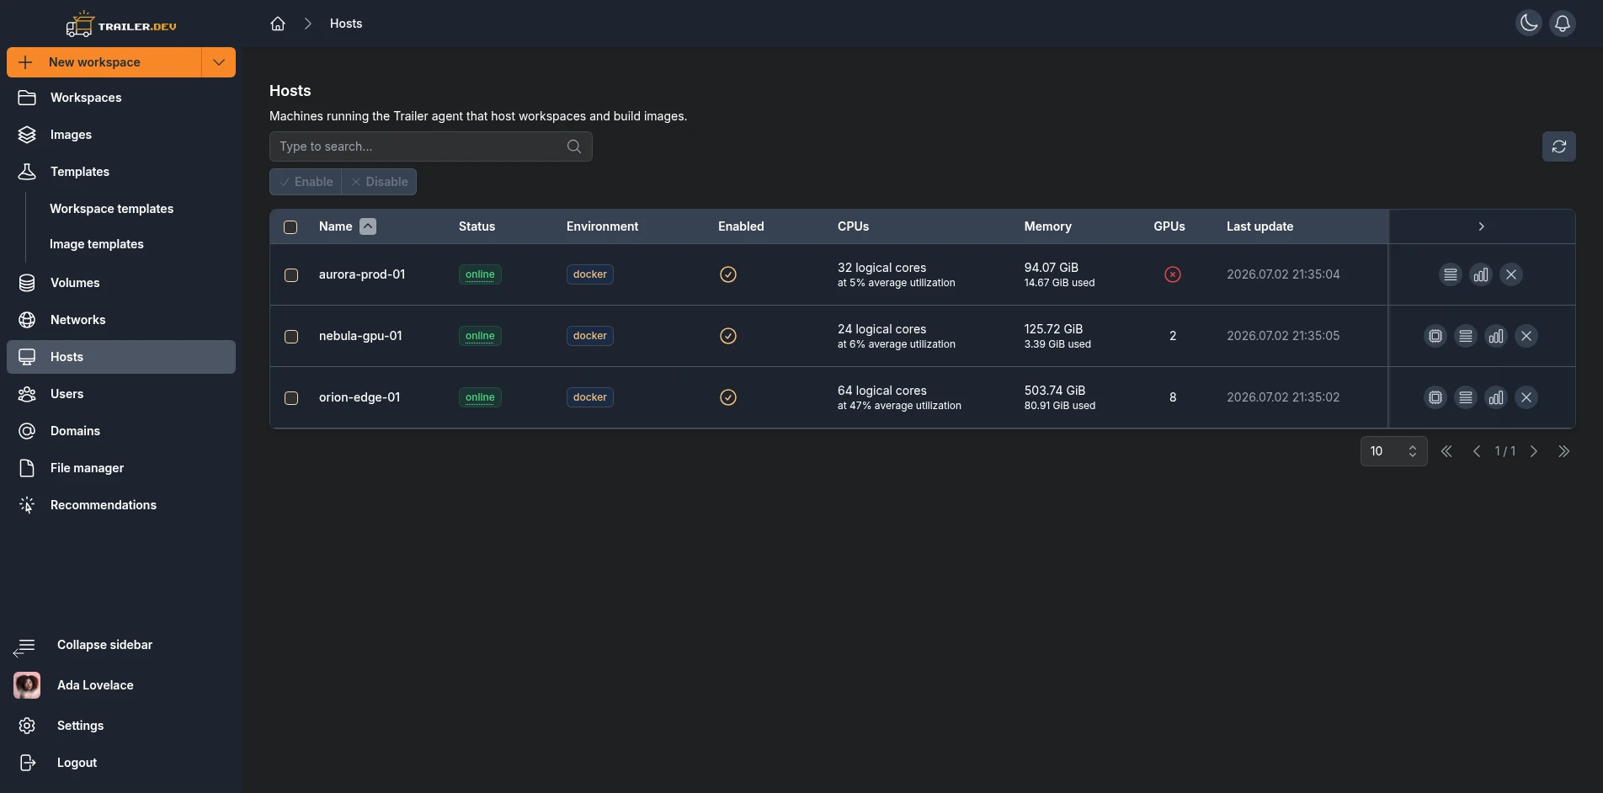Open rows-per-page selector showing 10
This screenshot has height=793, width=1603.
(x=1394, y=451)
